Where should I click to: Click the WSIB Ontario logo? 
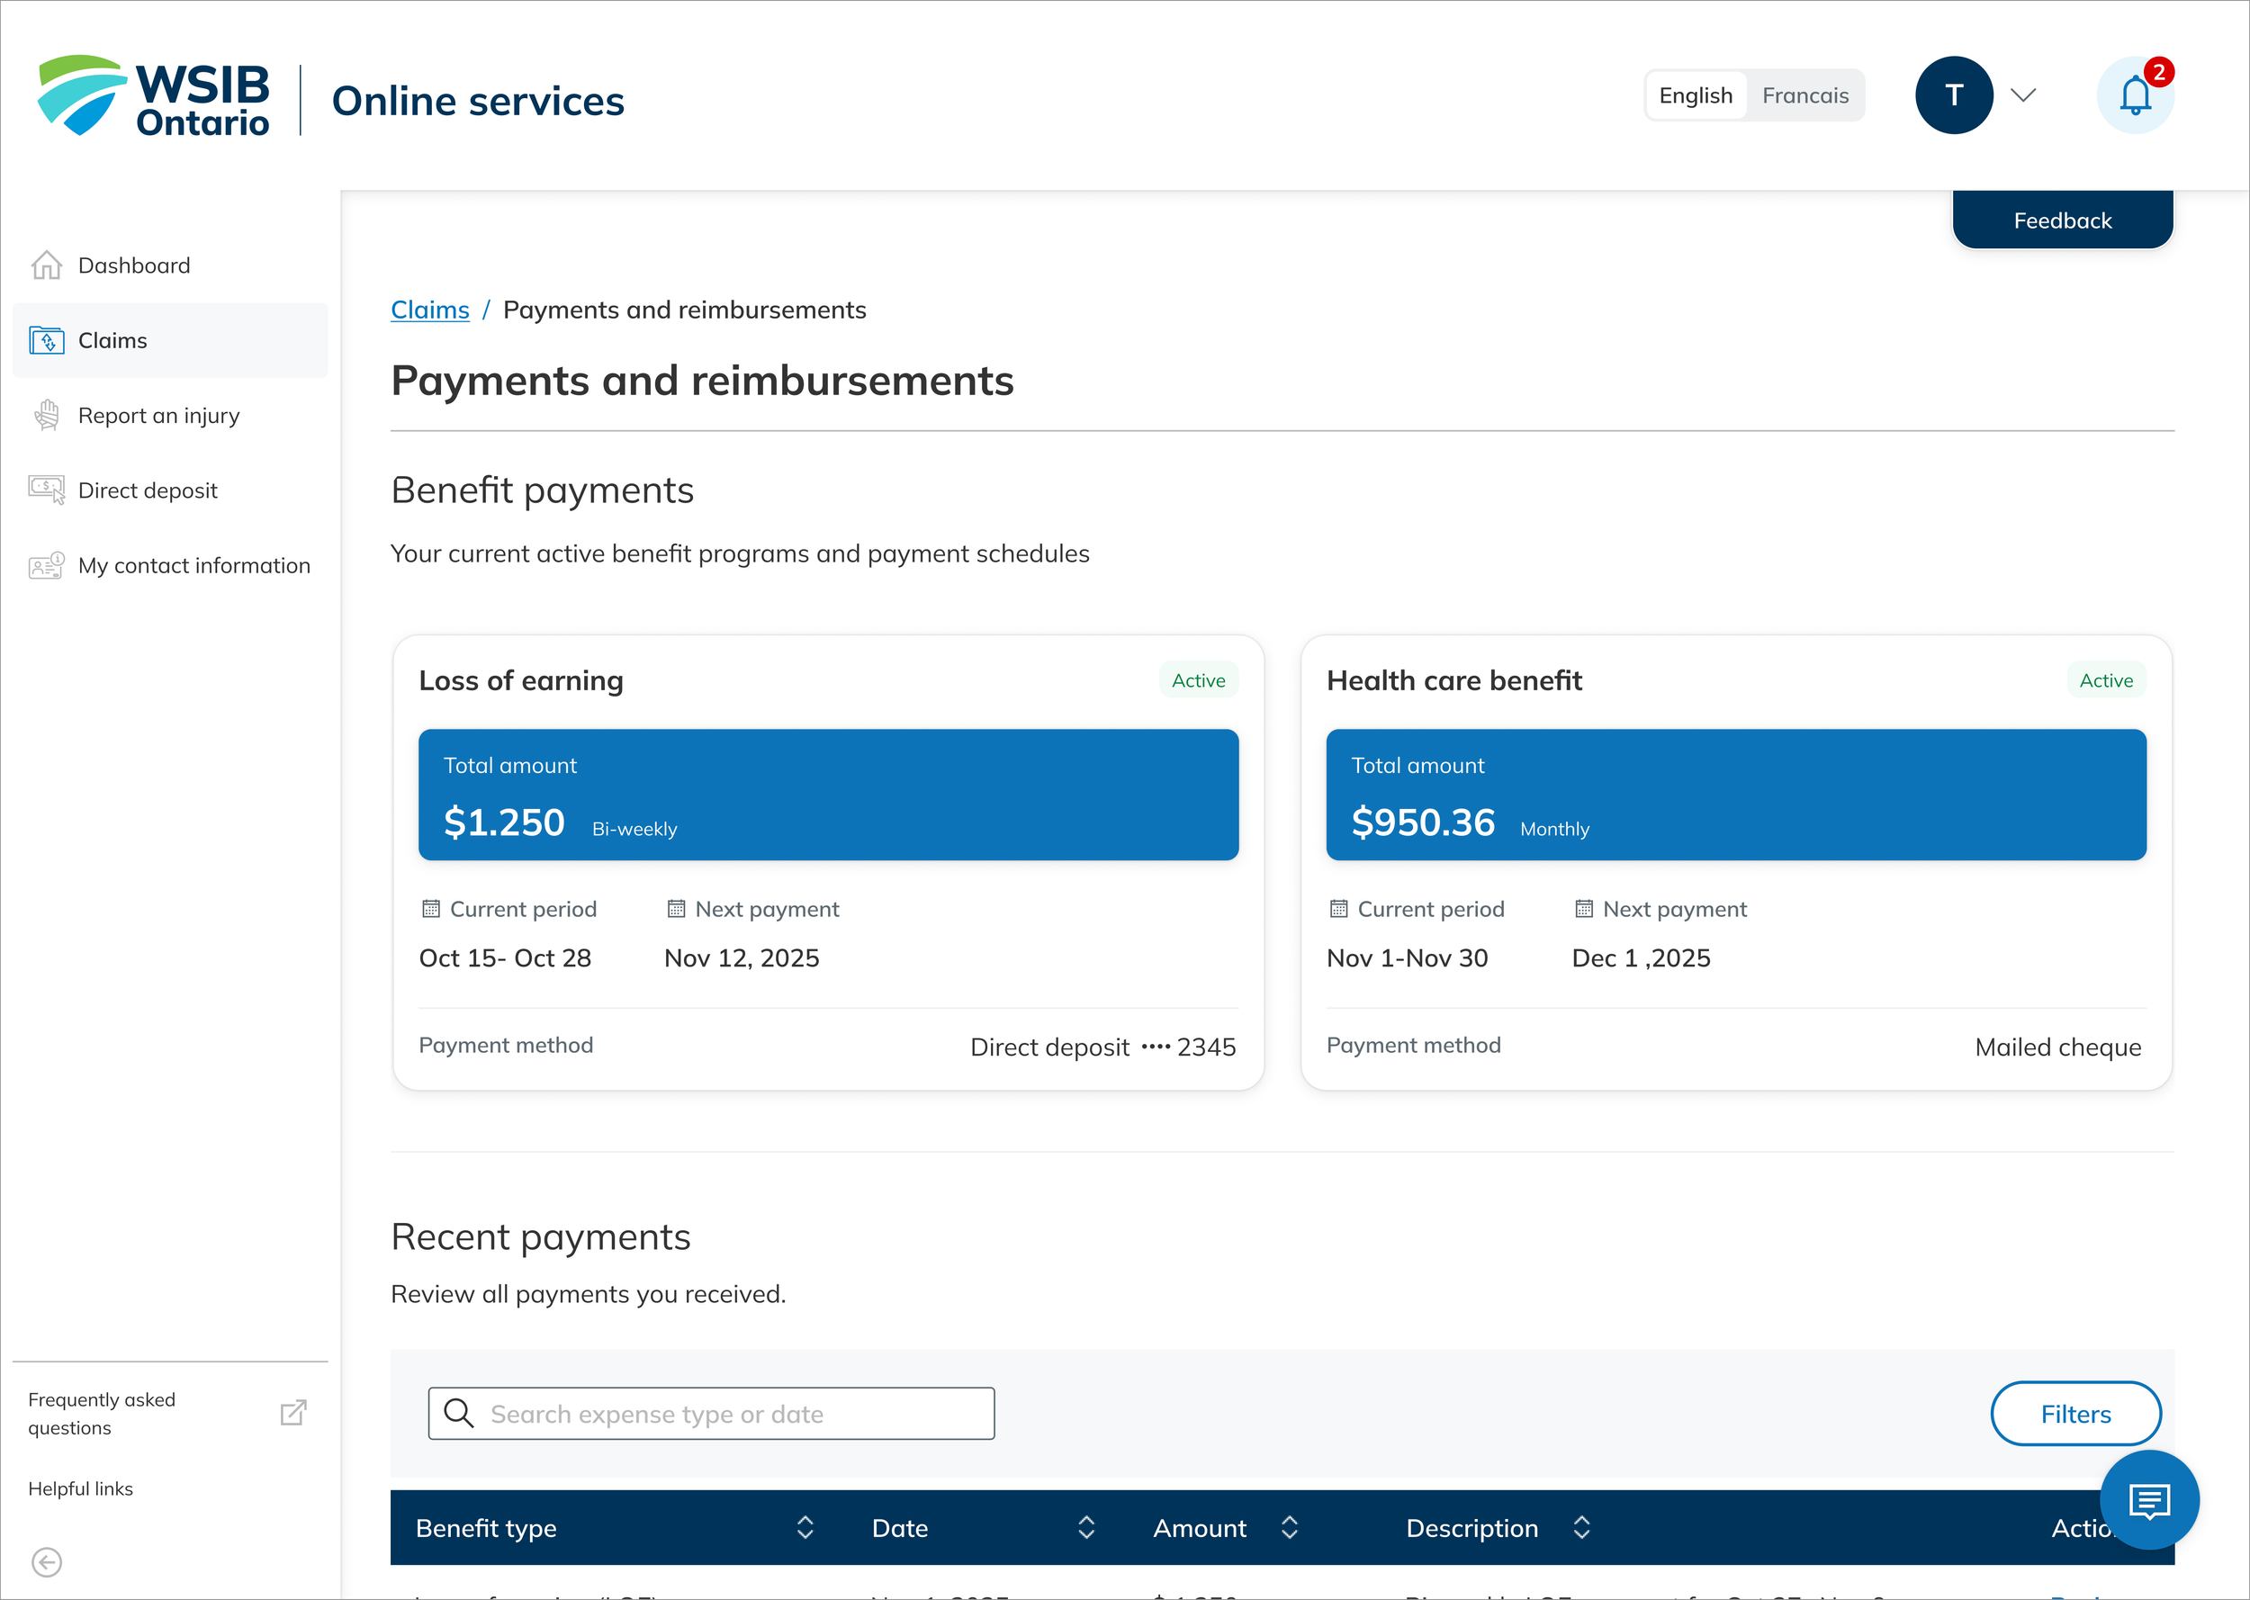point(154,96)
